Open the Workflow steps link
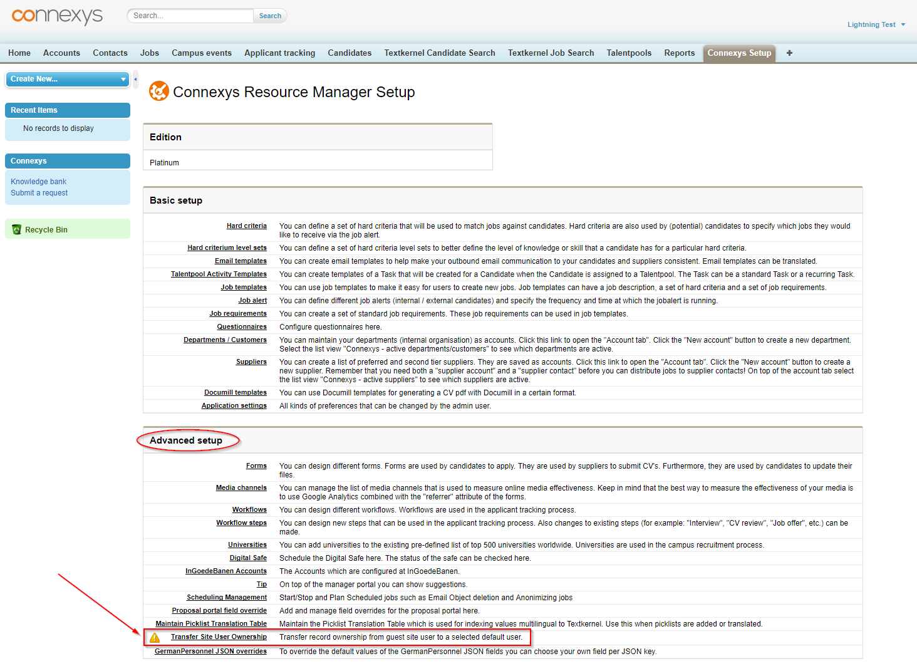The width and height of the screenshot is (917, 666). 241,523
